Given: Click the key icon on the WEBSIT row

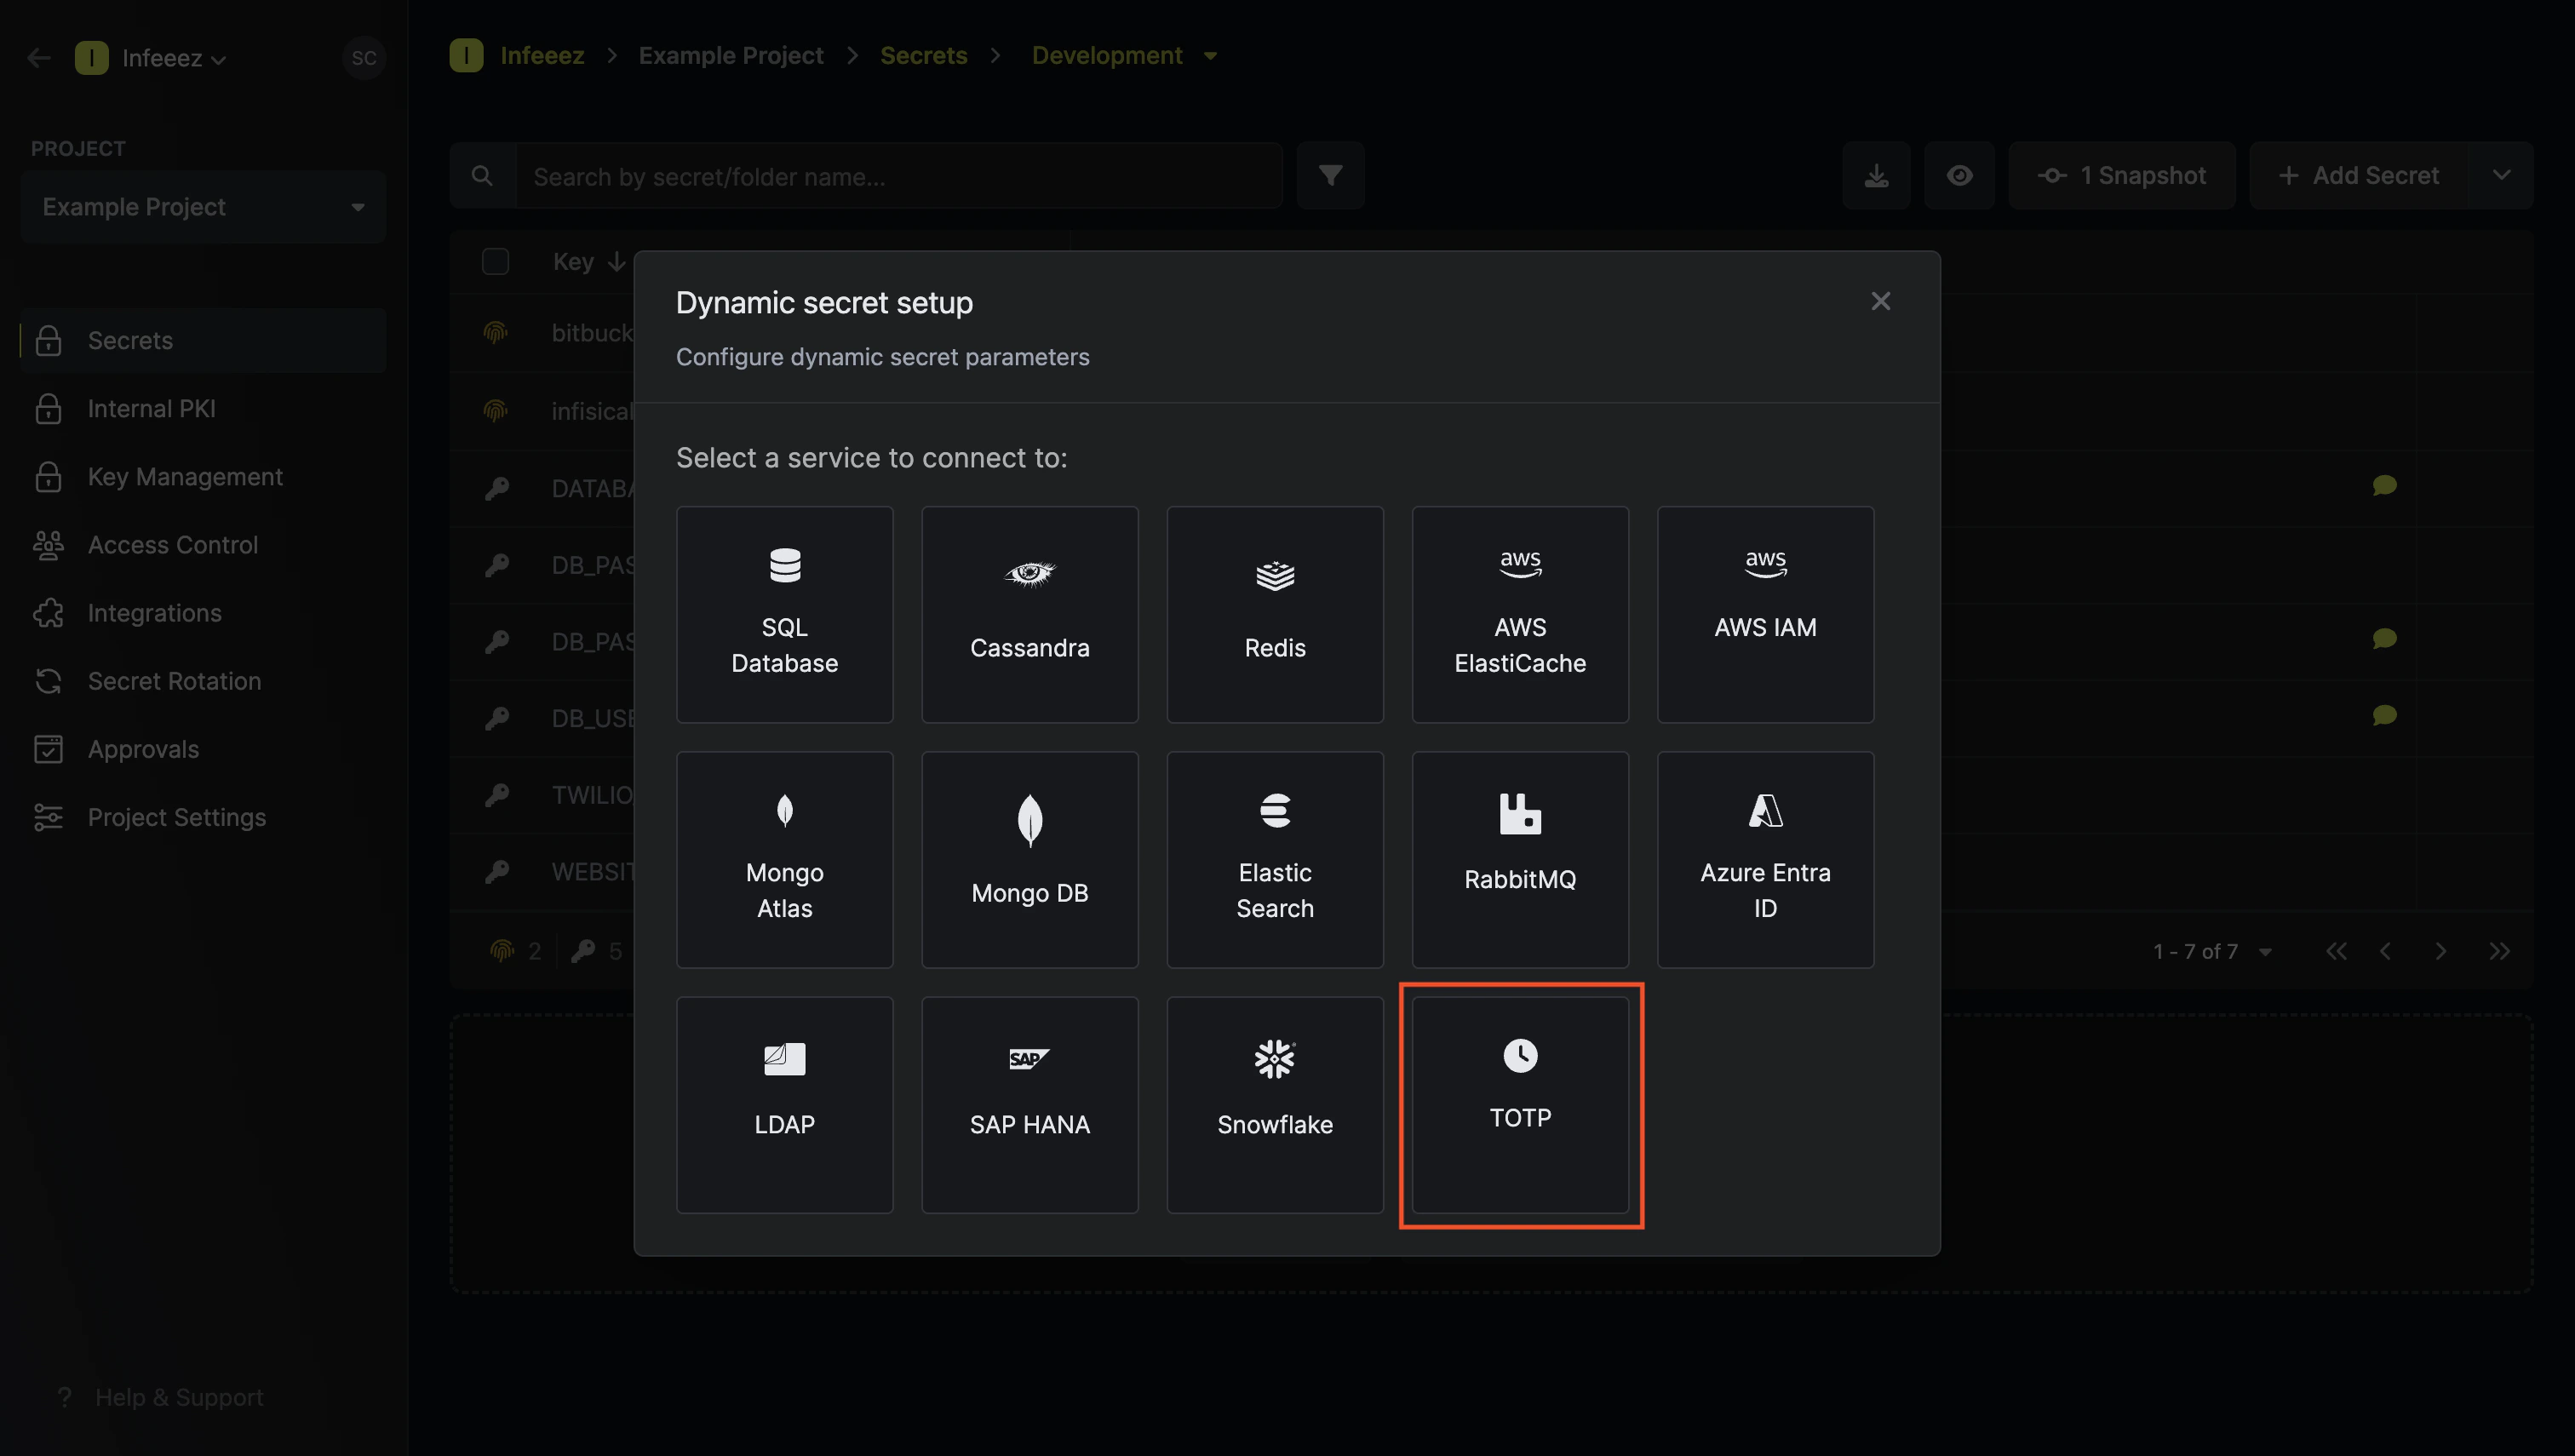Looking at the screenshot, I should [x=496, y=872].
